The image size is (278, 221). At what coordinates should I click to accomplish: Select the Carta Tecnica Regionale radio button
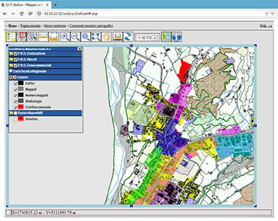pyautogui.click(x=11, y=71)
